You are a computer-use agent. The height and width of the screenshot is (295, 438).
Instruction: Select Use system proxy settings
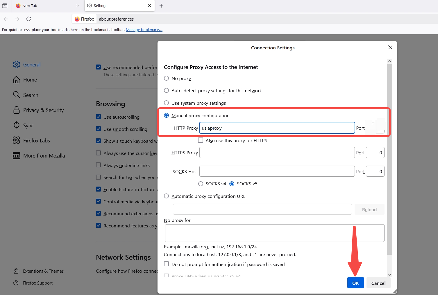pos(167,103)
